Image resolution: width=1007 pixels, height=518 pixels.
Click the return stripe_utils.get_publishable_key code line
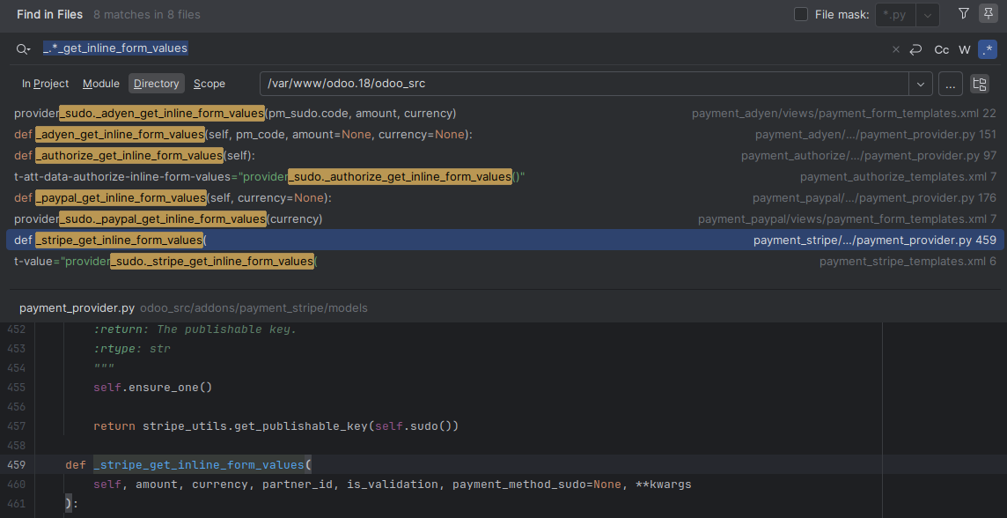coord(276,426)
